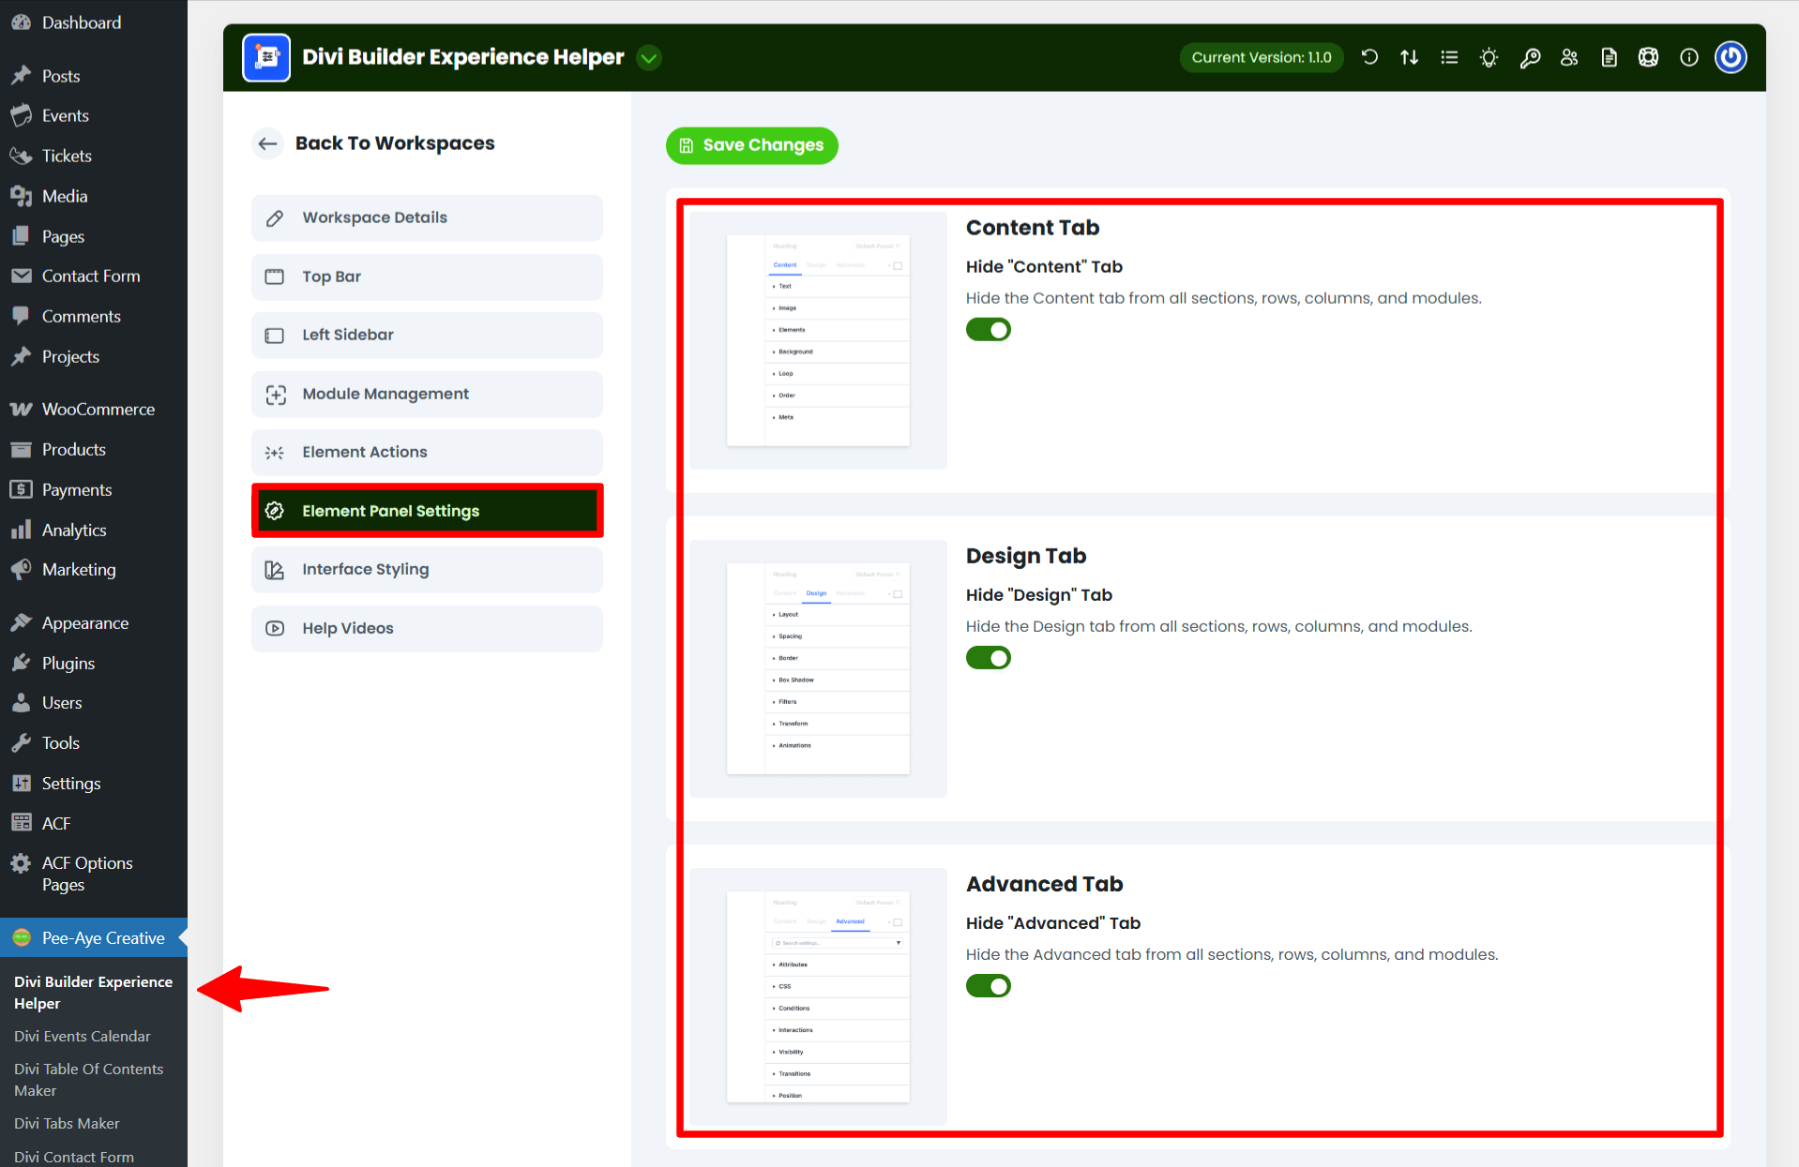
Task: Open Divi Builder Experience Helper submenu link
Action: coord(93,992)
